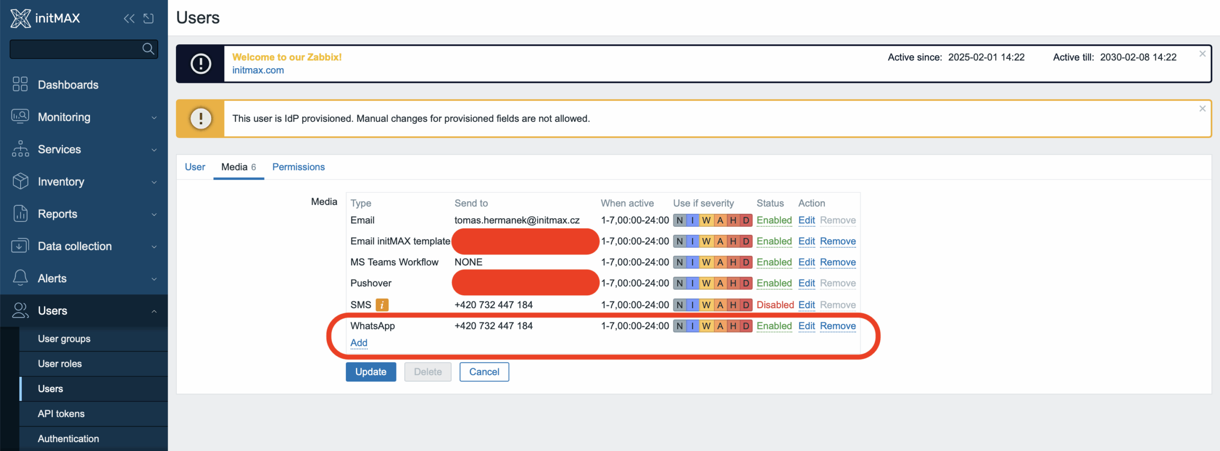Click the Users people icon
Viewport: 1220px width, 451px height.
click(x=20, y=311)
